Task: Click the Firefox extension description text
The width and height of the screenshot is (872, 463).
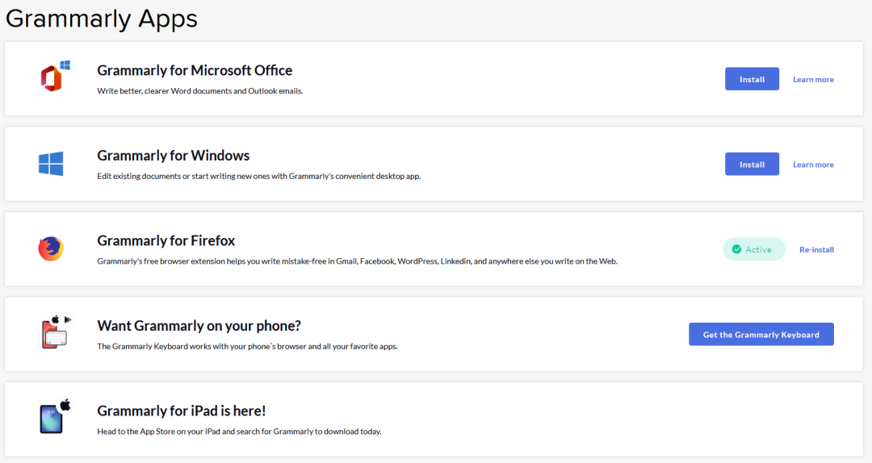Action: point(357,261)
